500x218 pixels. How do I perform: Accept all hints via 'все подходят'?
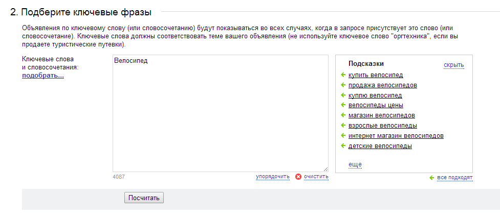pos(455,178)
